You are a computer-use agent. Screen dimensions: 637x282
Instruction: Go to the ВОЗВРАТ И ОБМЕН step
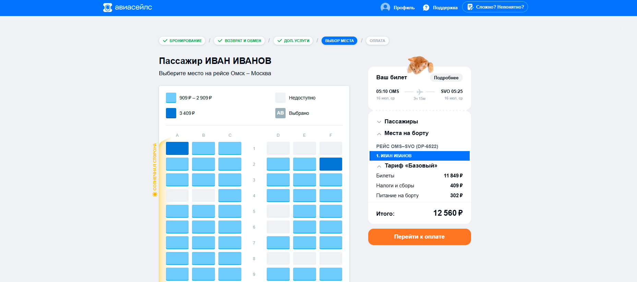239,41
